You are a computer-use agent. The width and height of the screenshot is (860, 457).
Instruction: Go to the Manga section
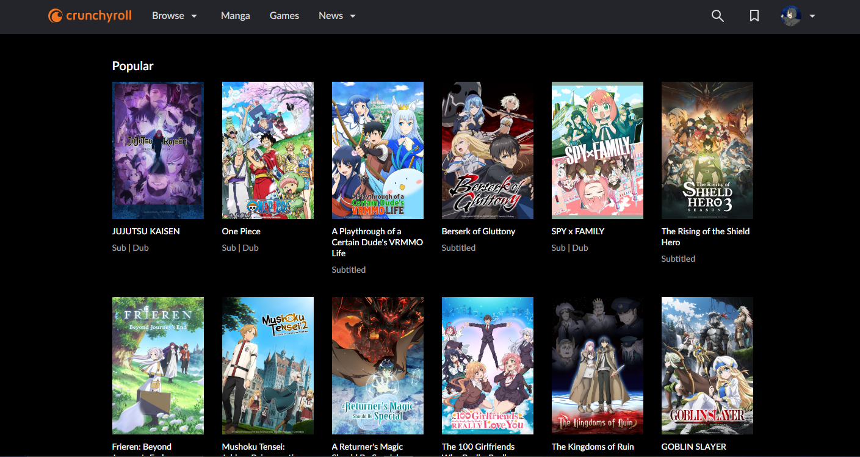tap(236, 16)
